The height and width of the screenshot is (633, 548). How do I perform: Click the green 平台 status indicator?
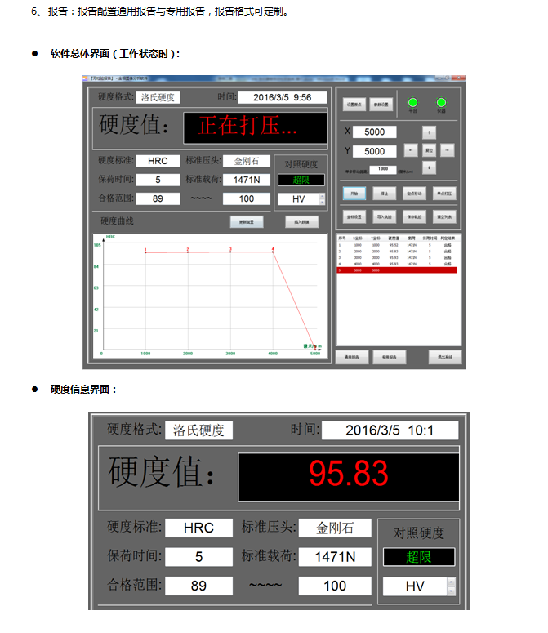tap(413, 103)
